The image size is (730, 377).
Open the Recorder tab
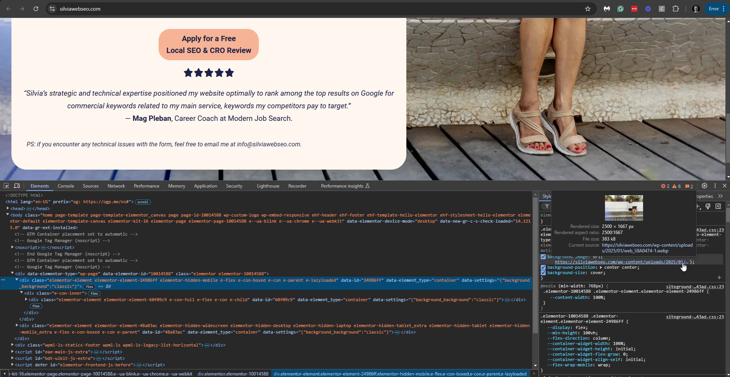297,186
